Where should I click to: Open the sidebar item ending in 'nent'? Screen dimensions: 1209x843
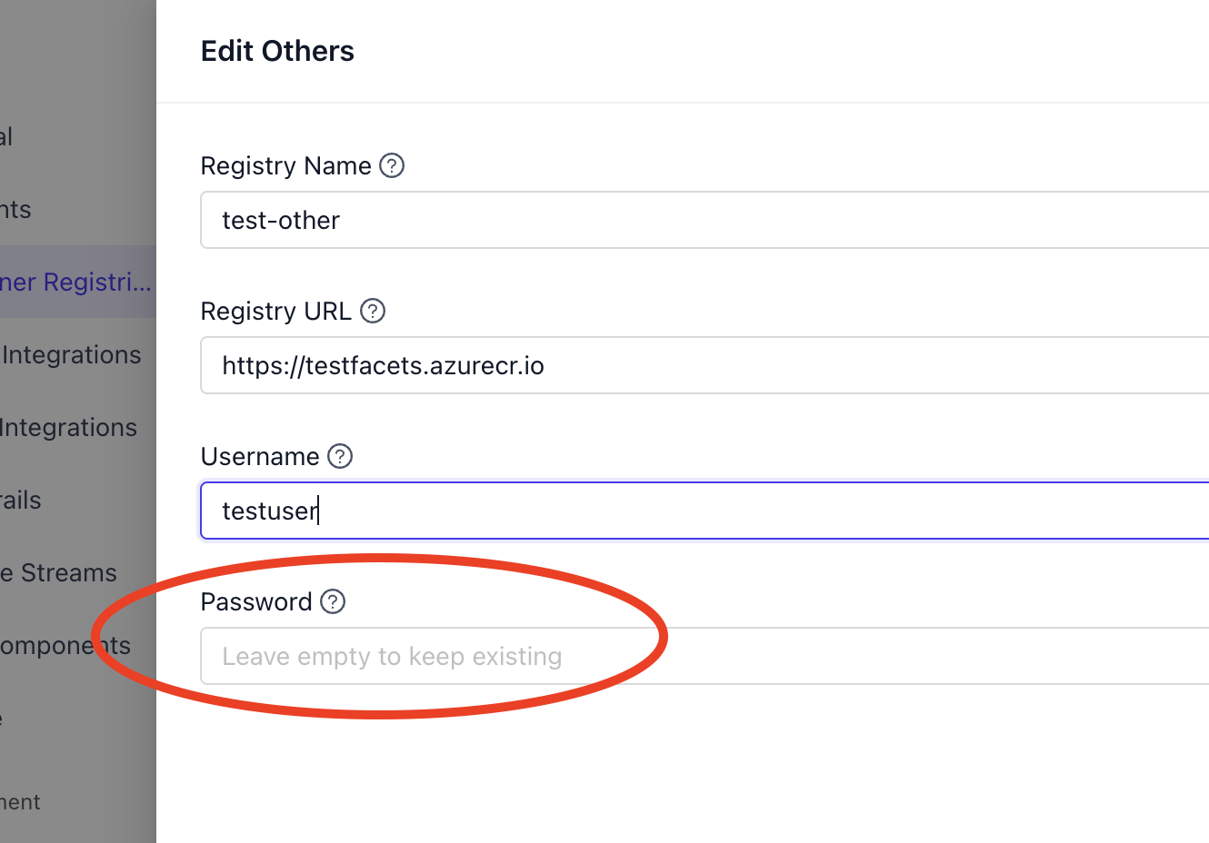(x=20, y=802)
